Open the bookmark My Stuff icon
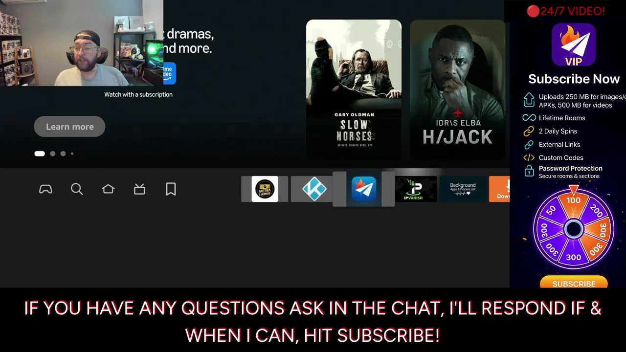 click(x=171, y=189)
